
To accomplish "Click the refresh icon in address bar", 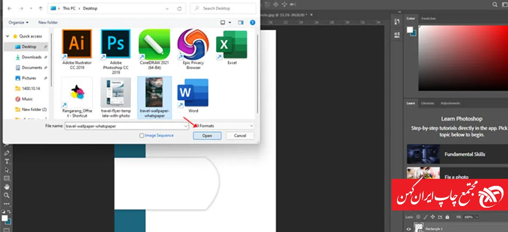I will [x=180, y=8].
